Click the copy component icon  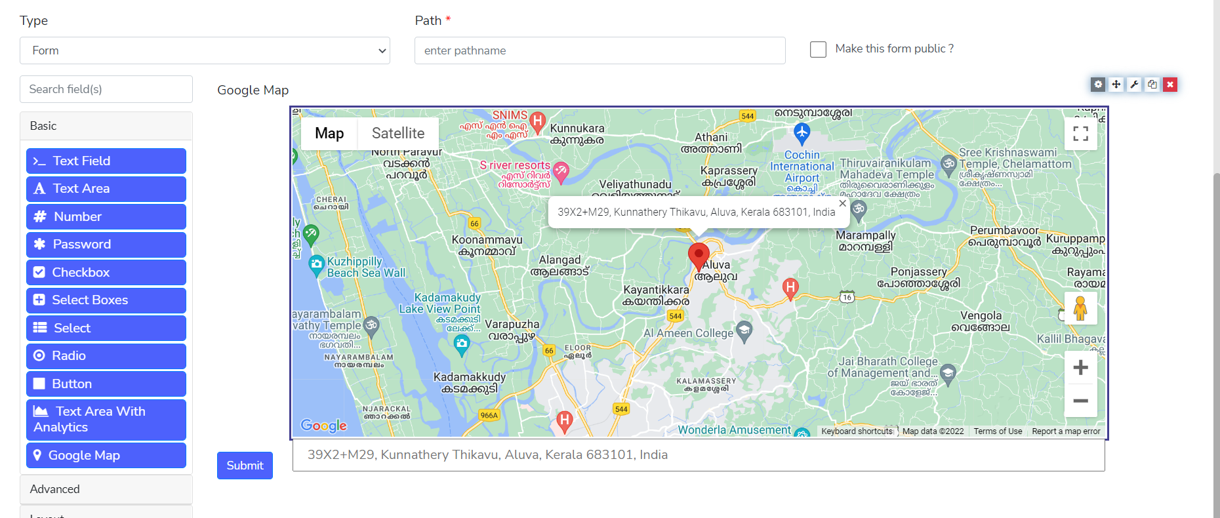(1152, 85)
